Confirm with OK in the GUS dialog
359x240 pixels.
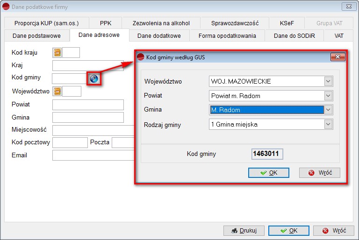click(269, 173)
